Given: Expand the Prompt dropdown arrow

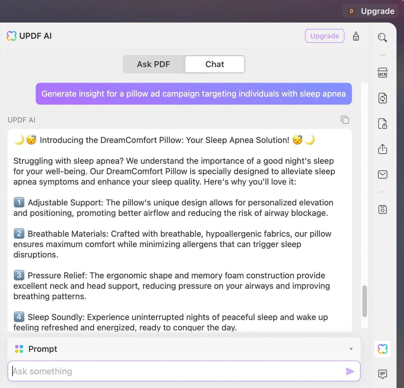Looking at the screenshot, I should click(351, 349).
